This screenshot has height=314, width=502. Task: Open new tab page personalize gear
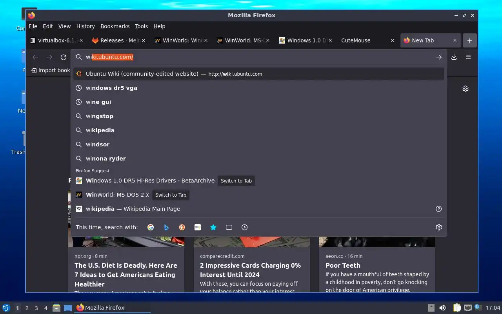click(466, 89)
